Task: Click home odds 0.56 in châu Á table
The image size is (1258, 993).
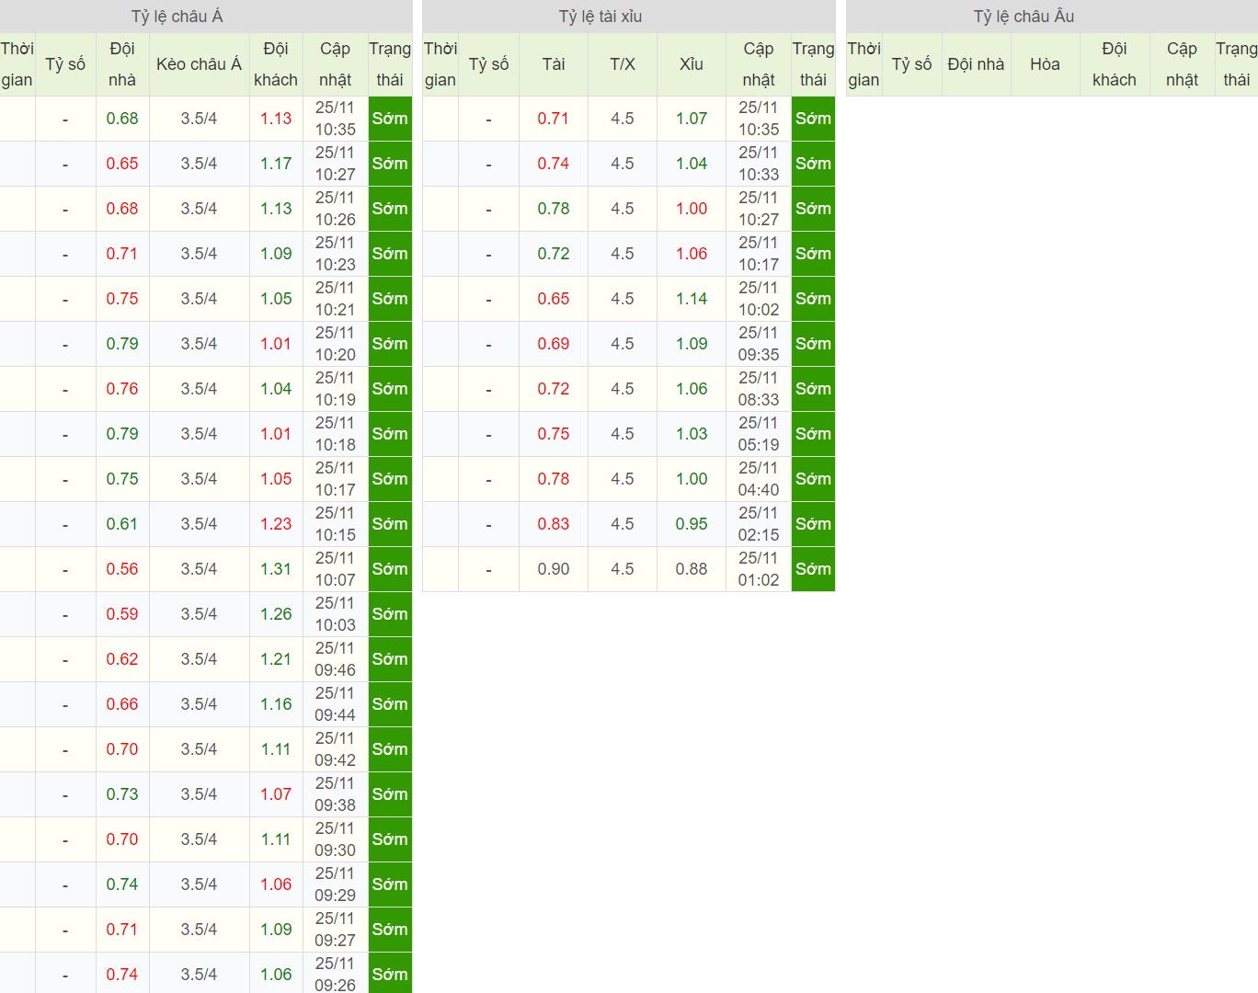Action: pos(122,569)
